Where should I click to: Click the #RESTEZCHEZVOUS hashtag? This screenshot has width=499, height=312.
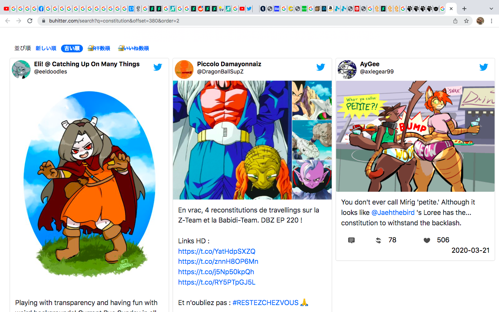[265, 303]
